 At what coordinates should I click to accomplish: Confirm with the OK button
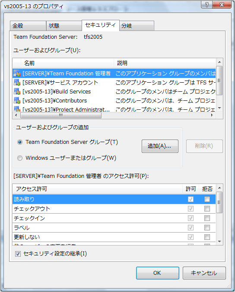pyautogui.click(x=158, y=273)
